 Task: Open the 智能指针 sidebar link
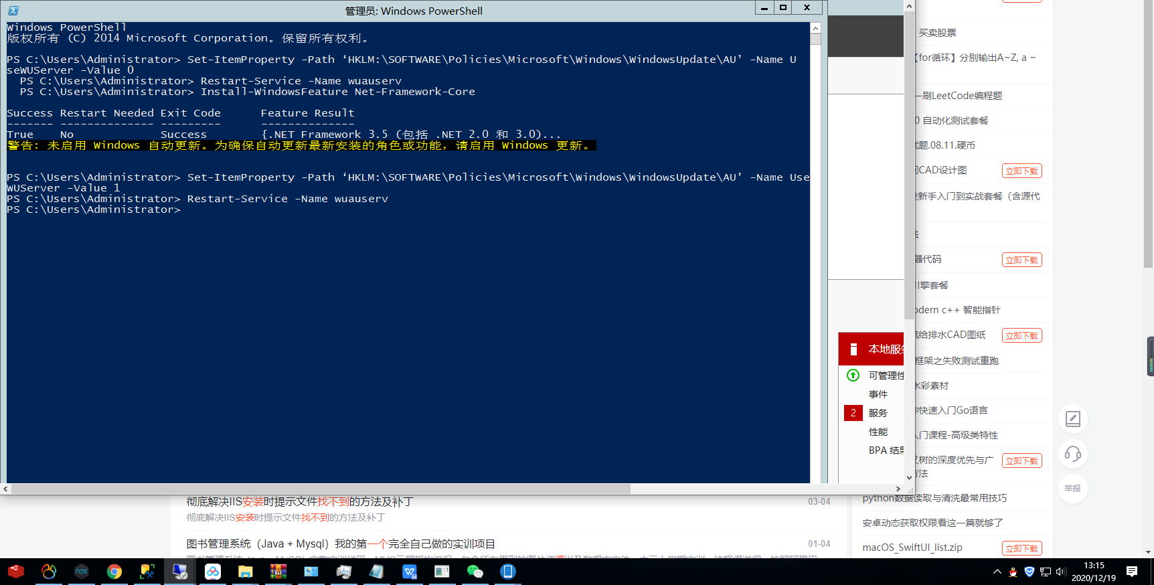pos(958,310)
